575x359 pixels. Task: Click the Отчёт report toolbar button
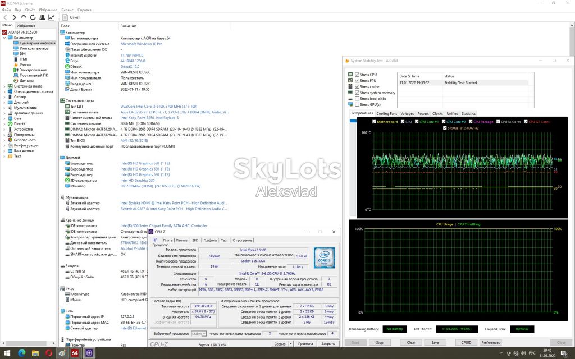(71, 17)
